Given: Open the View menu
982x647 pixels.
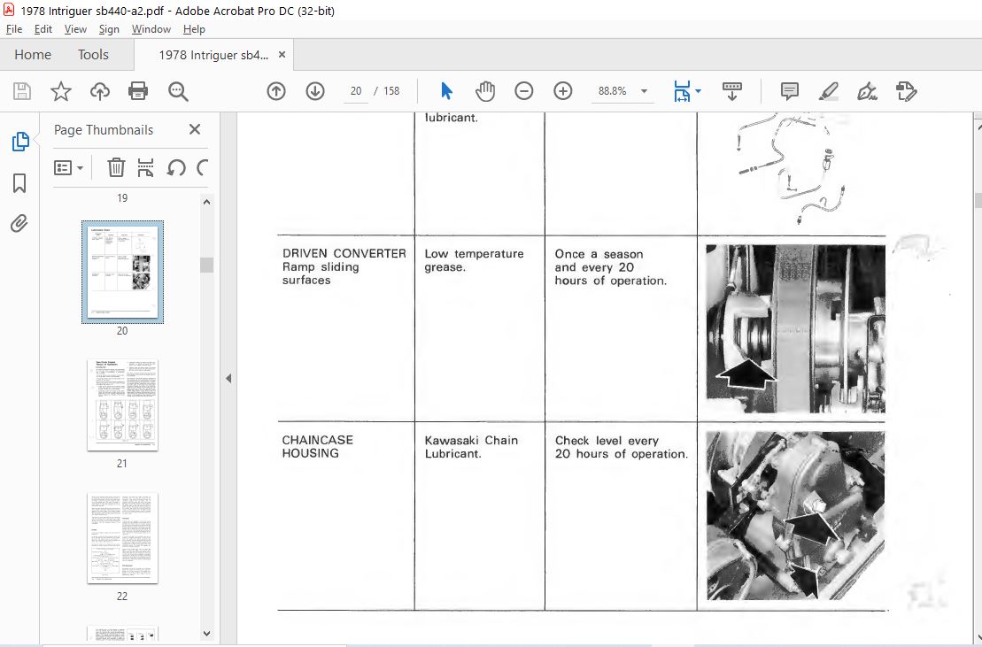Looking at the screenshot, I should point(75,29).
